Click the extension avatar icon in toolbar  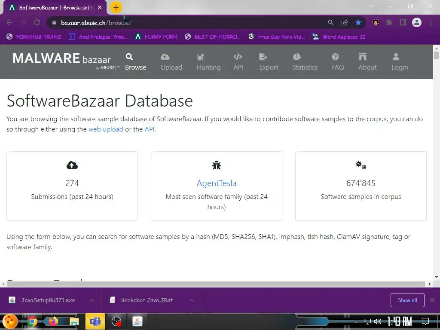[376, 22]
